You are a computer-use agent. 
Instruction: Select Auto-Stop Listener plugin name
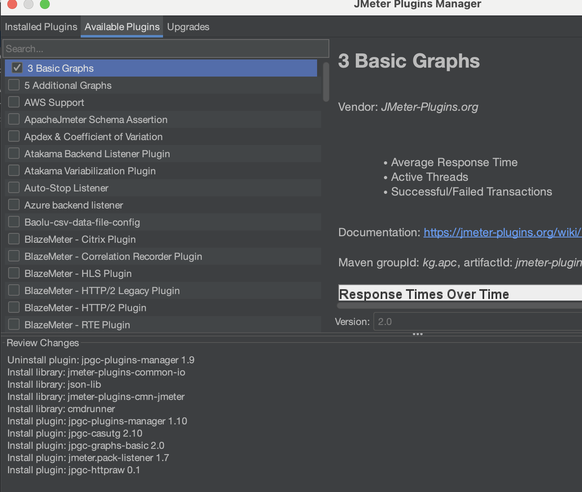tap(66, 188)
